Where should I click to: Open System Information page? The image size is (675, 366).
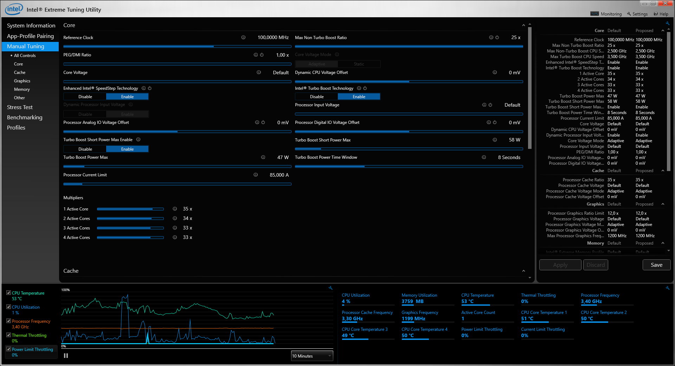(x=31, y=26)
